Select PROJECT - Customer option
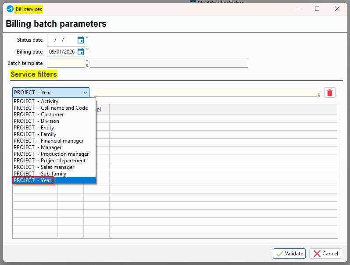Screen dimensions: 350x265 39,115
